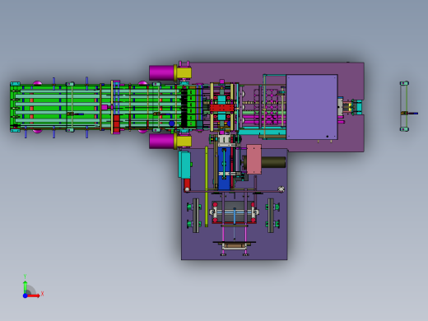Image resolution: width=428 pixels, height=321 pixels.
Task: Pick the pink gearbox block
Action: tap(254, 160)
